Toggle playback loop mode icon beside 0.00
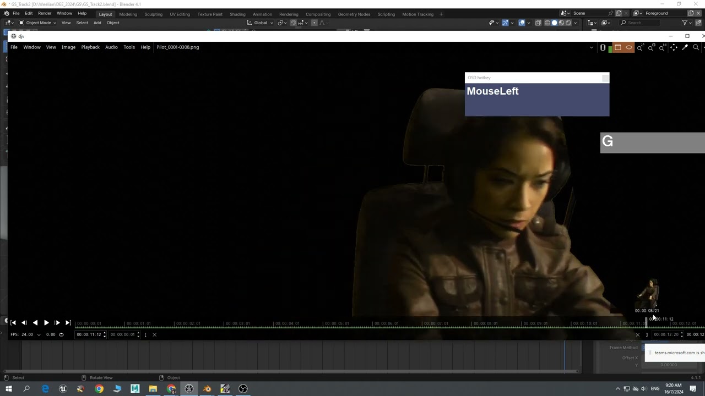 61,334
